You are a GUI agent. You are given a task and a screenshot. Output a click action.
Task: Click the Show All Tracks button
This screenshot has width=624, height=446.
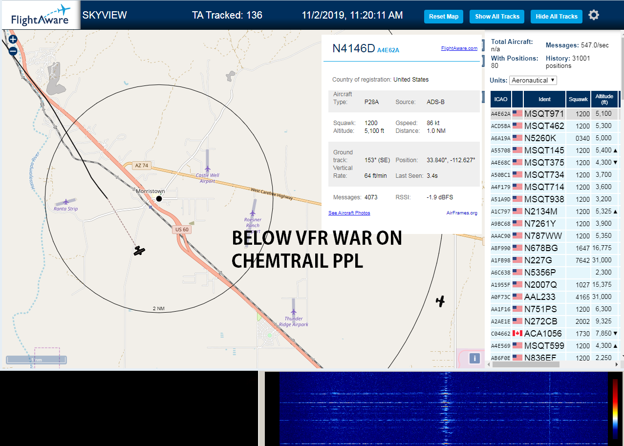tap(497, 17)
